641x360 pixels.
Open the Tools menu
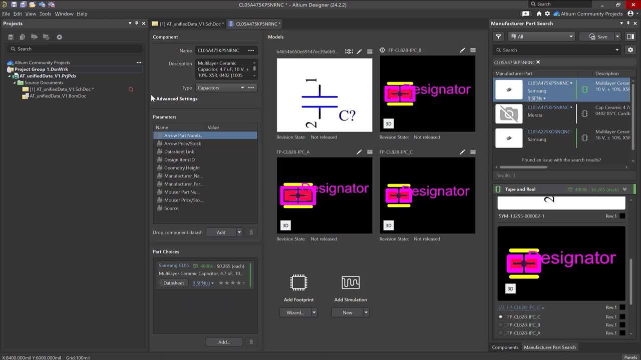(45, 14)
